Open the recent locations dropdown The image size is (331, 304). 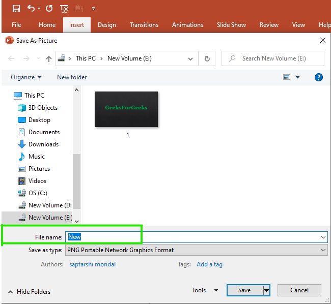click(x=38, y=58)
